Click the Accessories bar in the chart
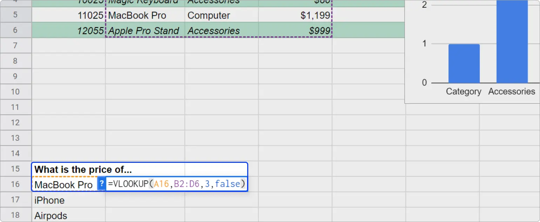The height and width of the screenshot is (222, 540). click(x=512, y=42)
